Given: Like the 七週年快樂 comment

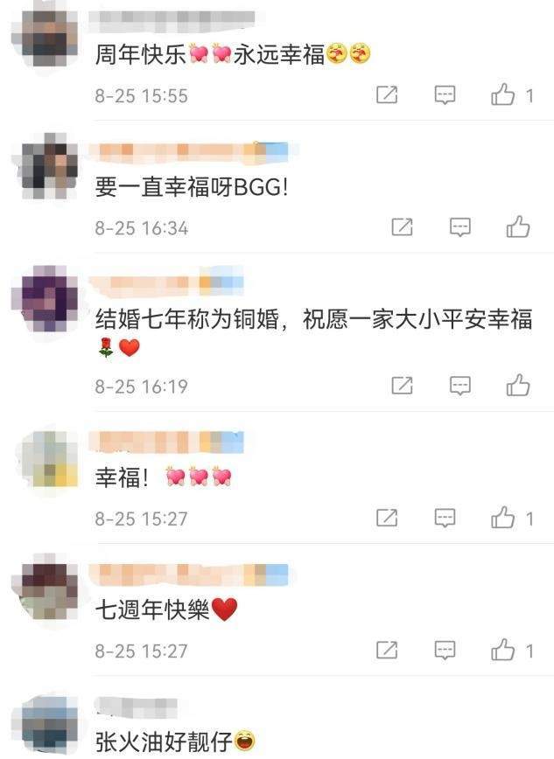Looking at the screenshot, I should coord(503,650).
